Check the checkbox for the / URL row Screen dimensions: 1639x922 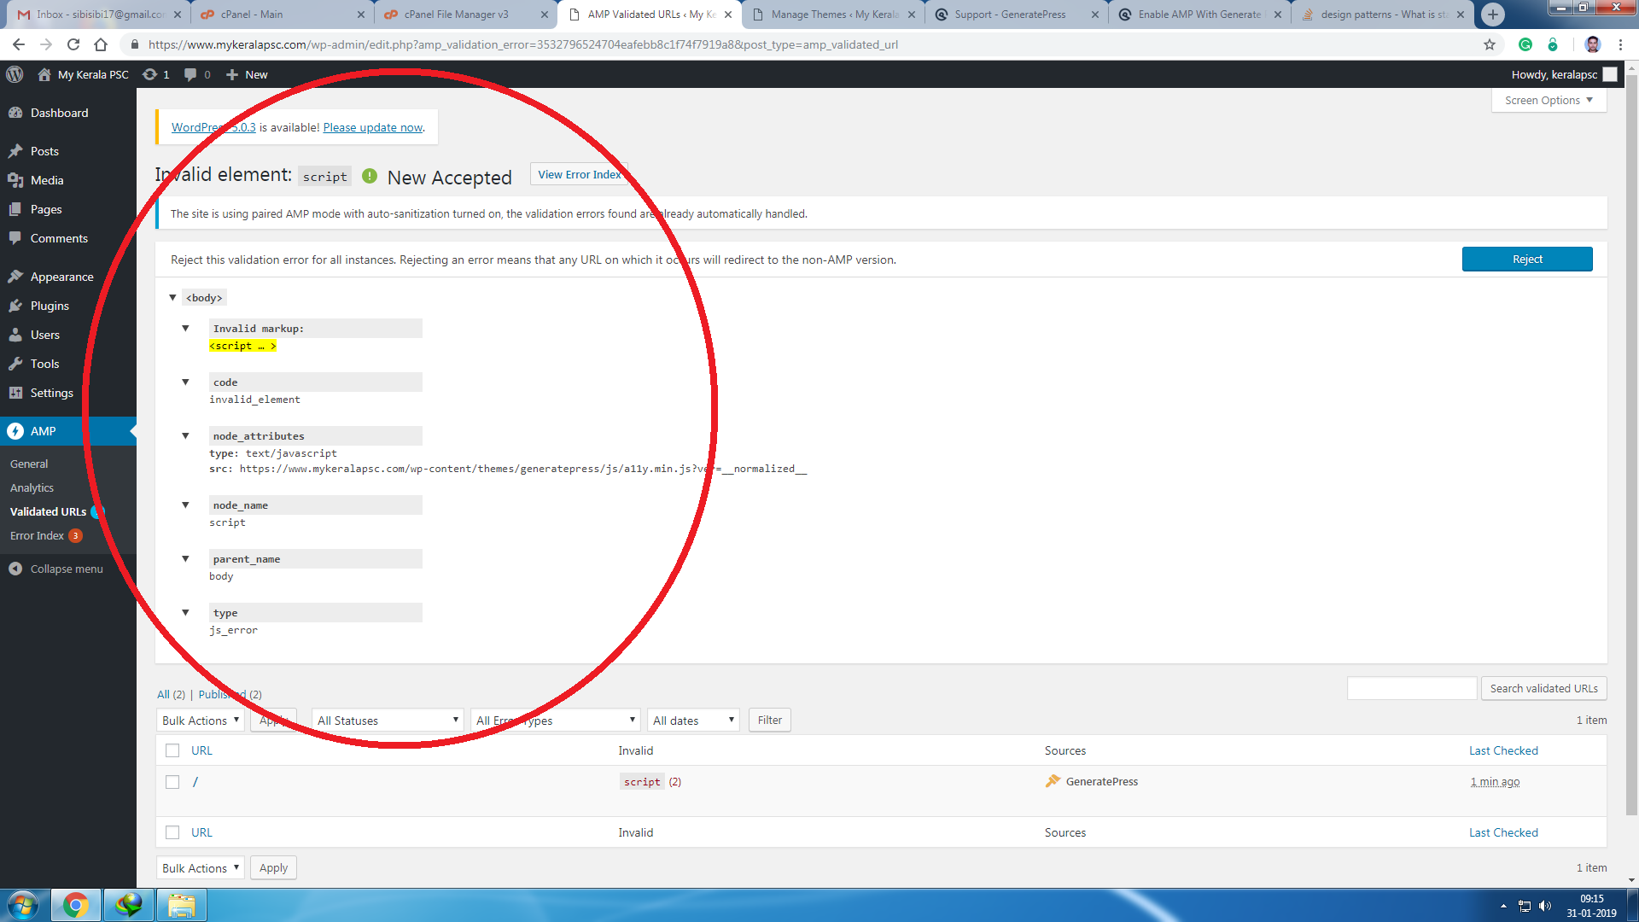tap(172, 782)
